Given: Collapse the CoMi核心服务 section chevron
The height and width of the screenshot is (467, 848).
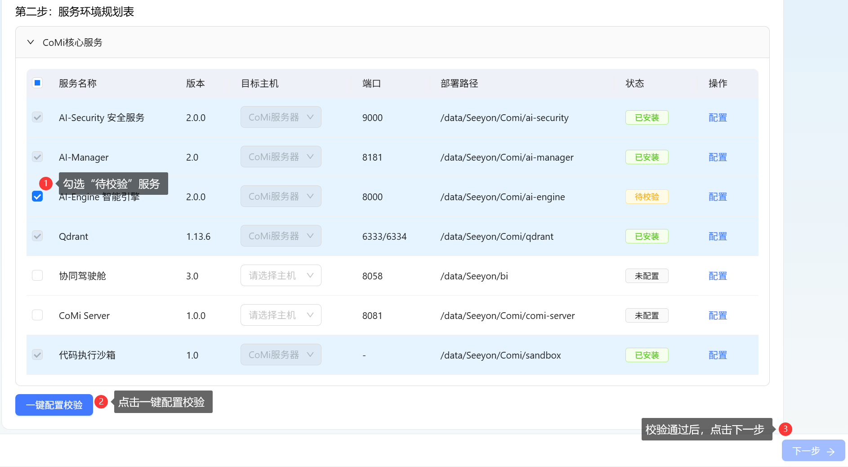Looking at the screenshot, I should (x=31, y=42).
